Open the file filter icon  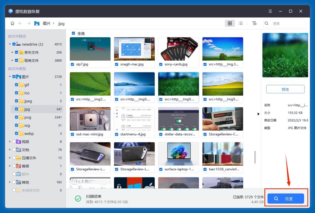coord(254,23)
